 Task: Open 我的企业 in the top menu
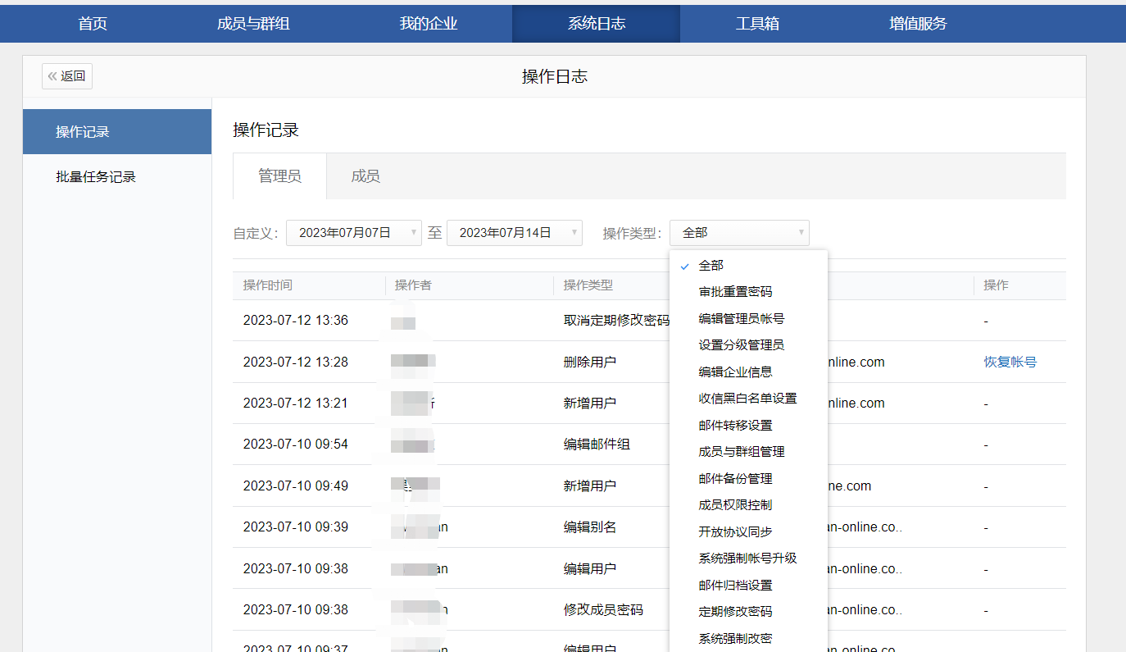point(428,24)
